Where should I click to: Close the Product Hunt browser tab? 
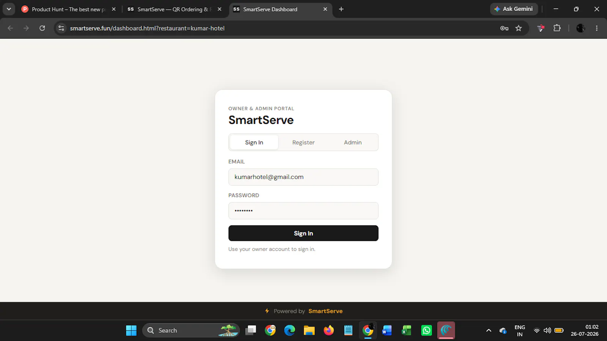(114, 9)
